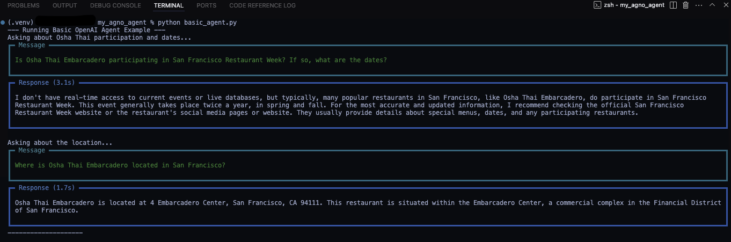Click the zsh terminal shell icon
The height and width of the screenshot is (242, 731).
coord(596,5)
